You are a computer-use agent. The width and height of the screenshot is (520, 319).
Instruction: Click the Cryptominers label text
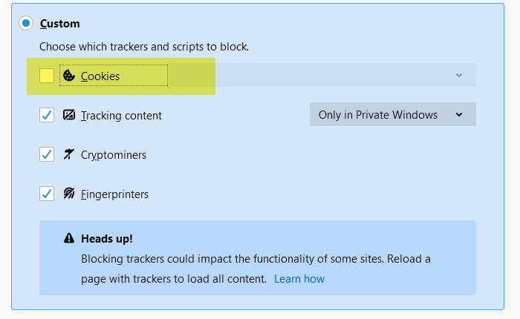point(114,155)
